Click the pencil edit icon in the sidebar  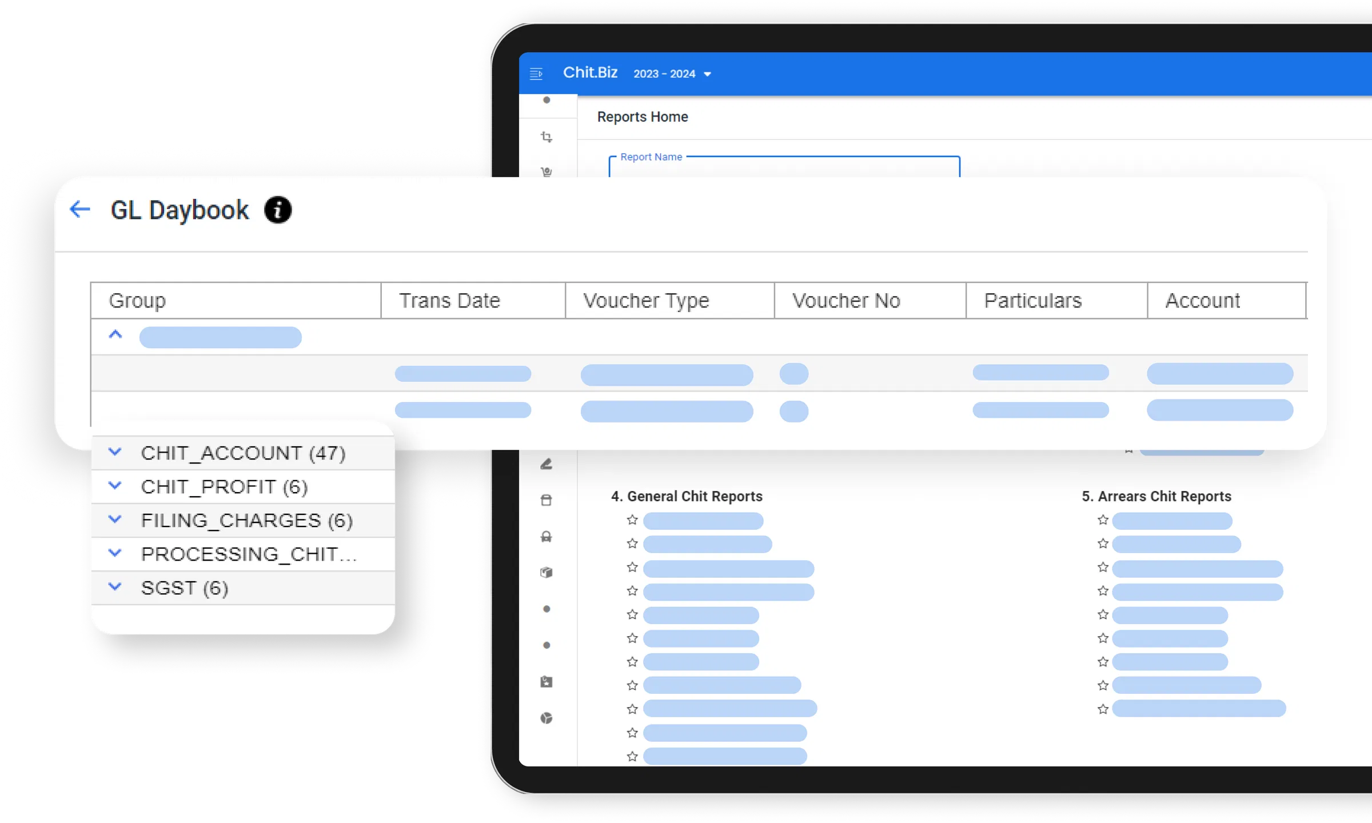[x=547, y=464]
